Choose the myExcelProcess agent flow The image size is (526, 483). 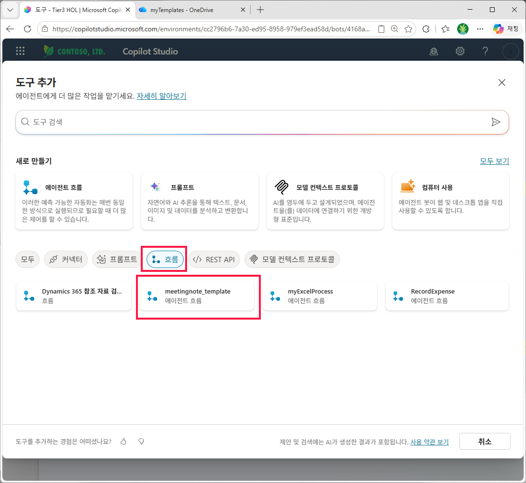(x=320, y=296)
